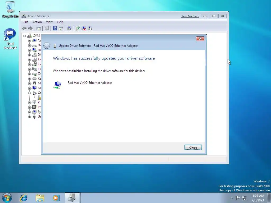Toggle the Show/Hide Action Pane toolbar icon

point(61,29)
